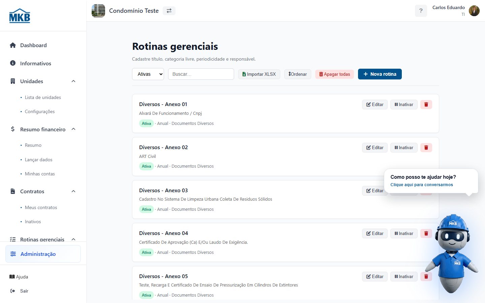Open Administração in the sidebar
Image resolution: width=485 pixels, height=303 pixels.
pos(43,254)
